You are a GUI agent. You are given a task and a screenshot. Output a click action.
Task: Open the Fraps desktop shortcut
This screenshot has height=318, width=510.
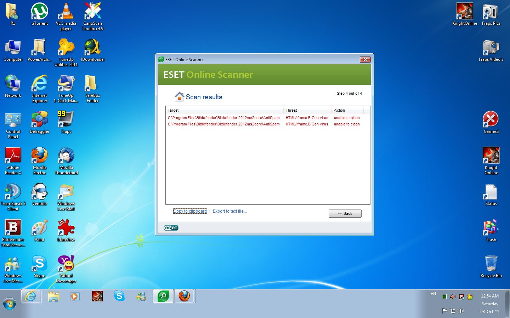tap(66, 123)
